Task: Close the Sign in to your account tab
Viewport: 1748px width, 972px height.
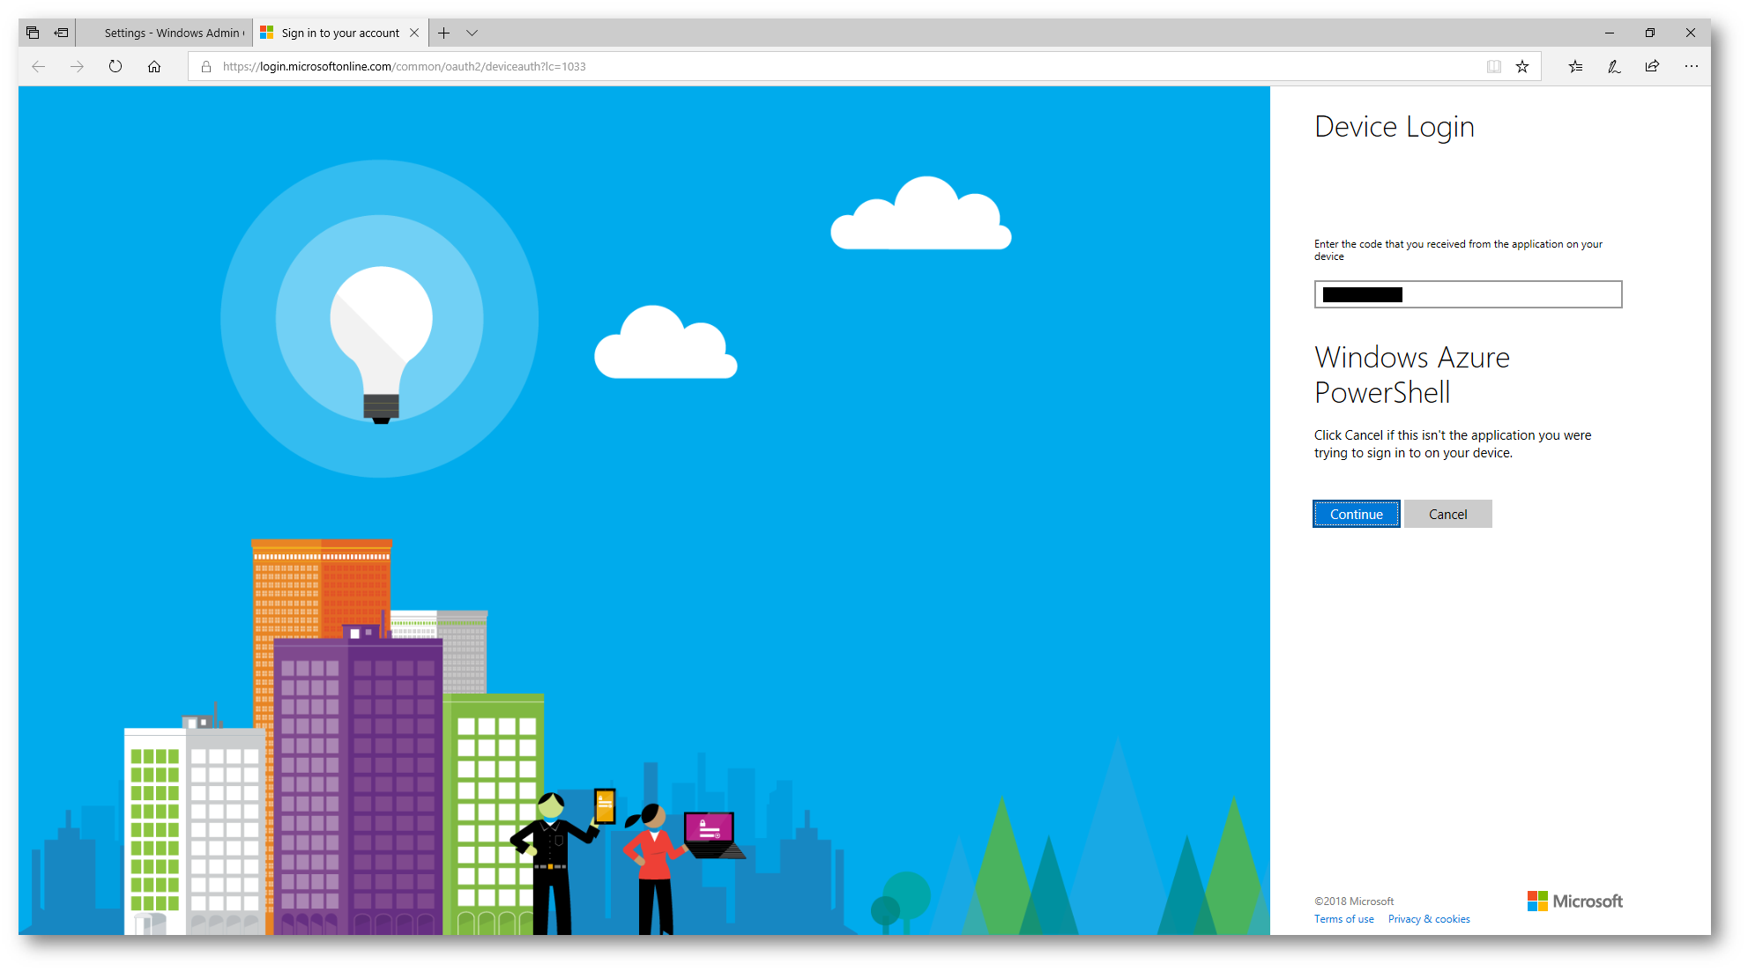Action: [x=414, y=33]
